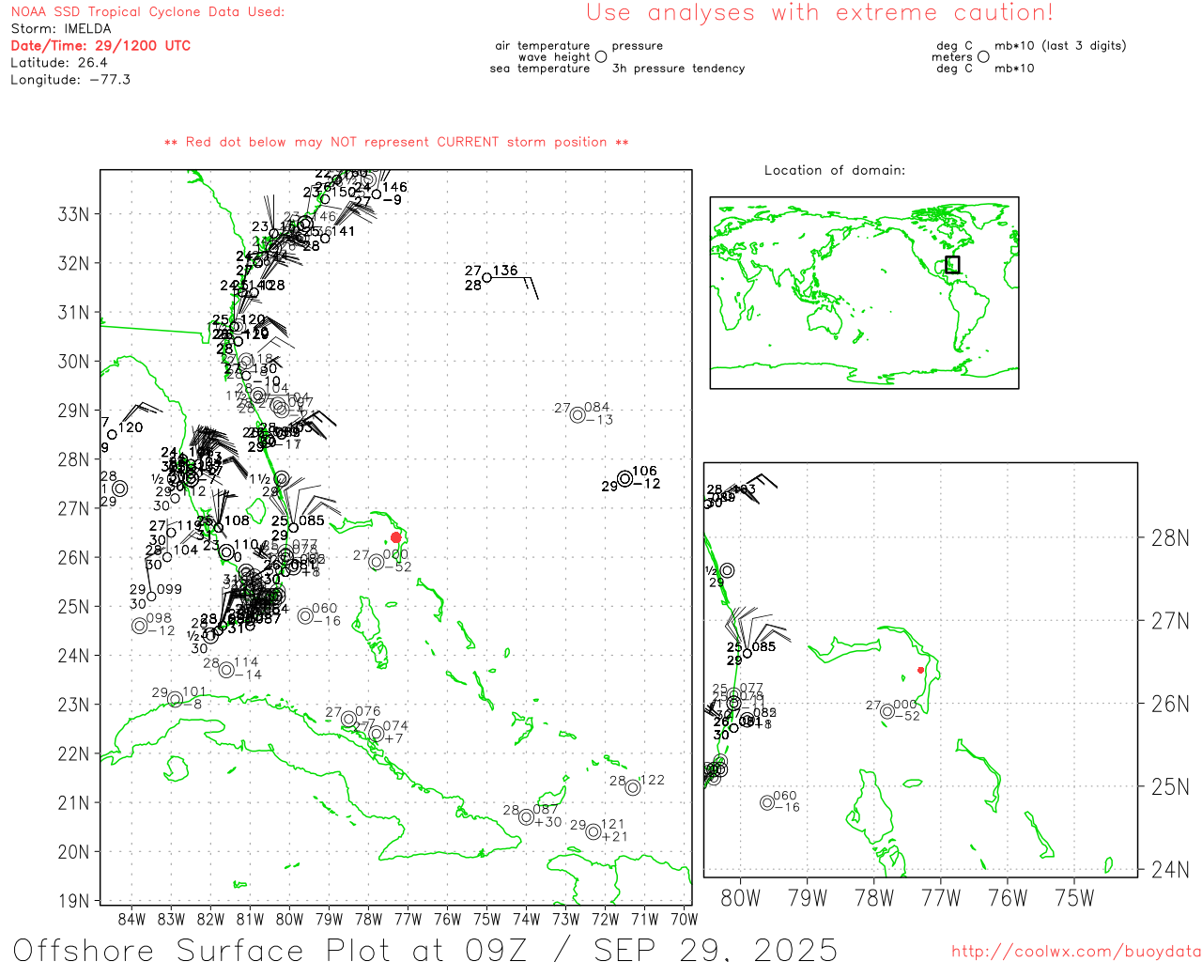Click the 24N label on the inset map
1202x962 pixels.
click(x=1170, y=870)
